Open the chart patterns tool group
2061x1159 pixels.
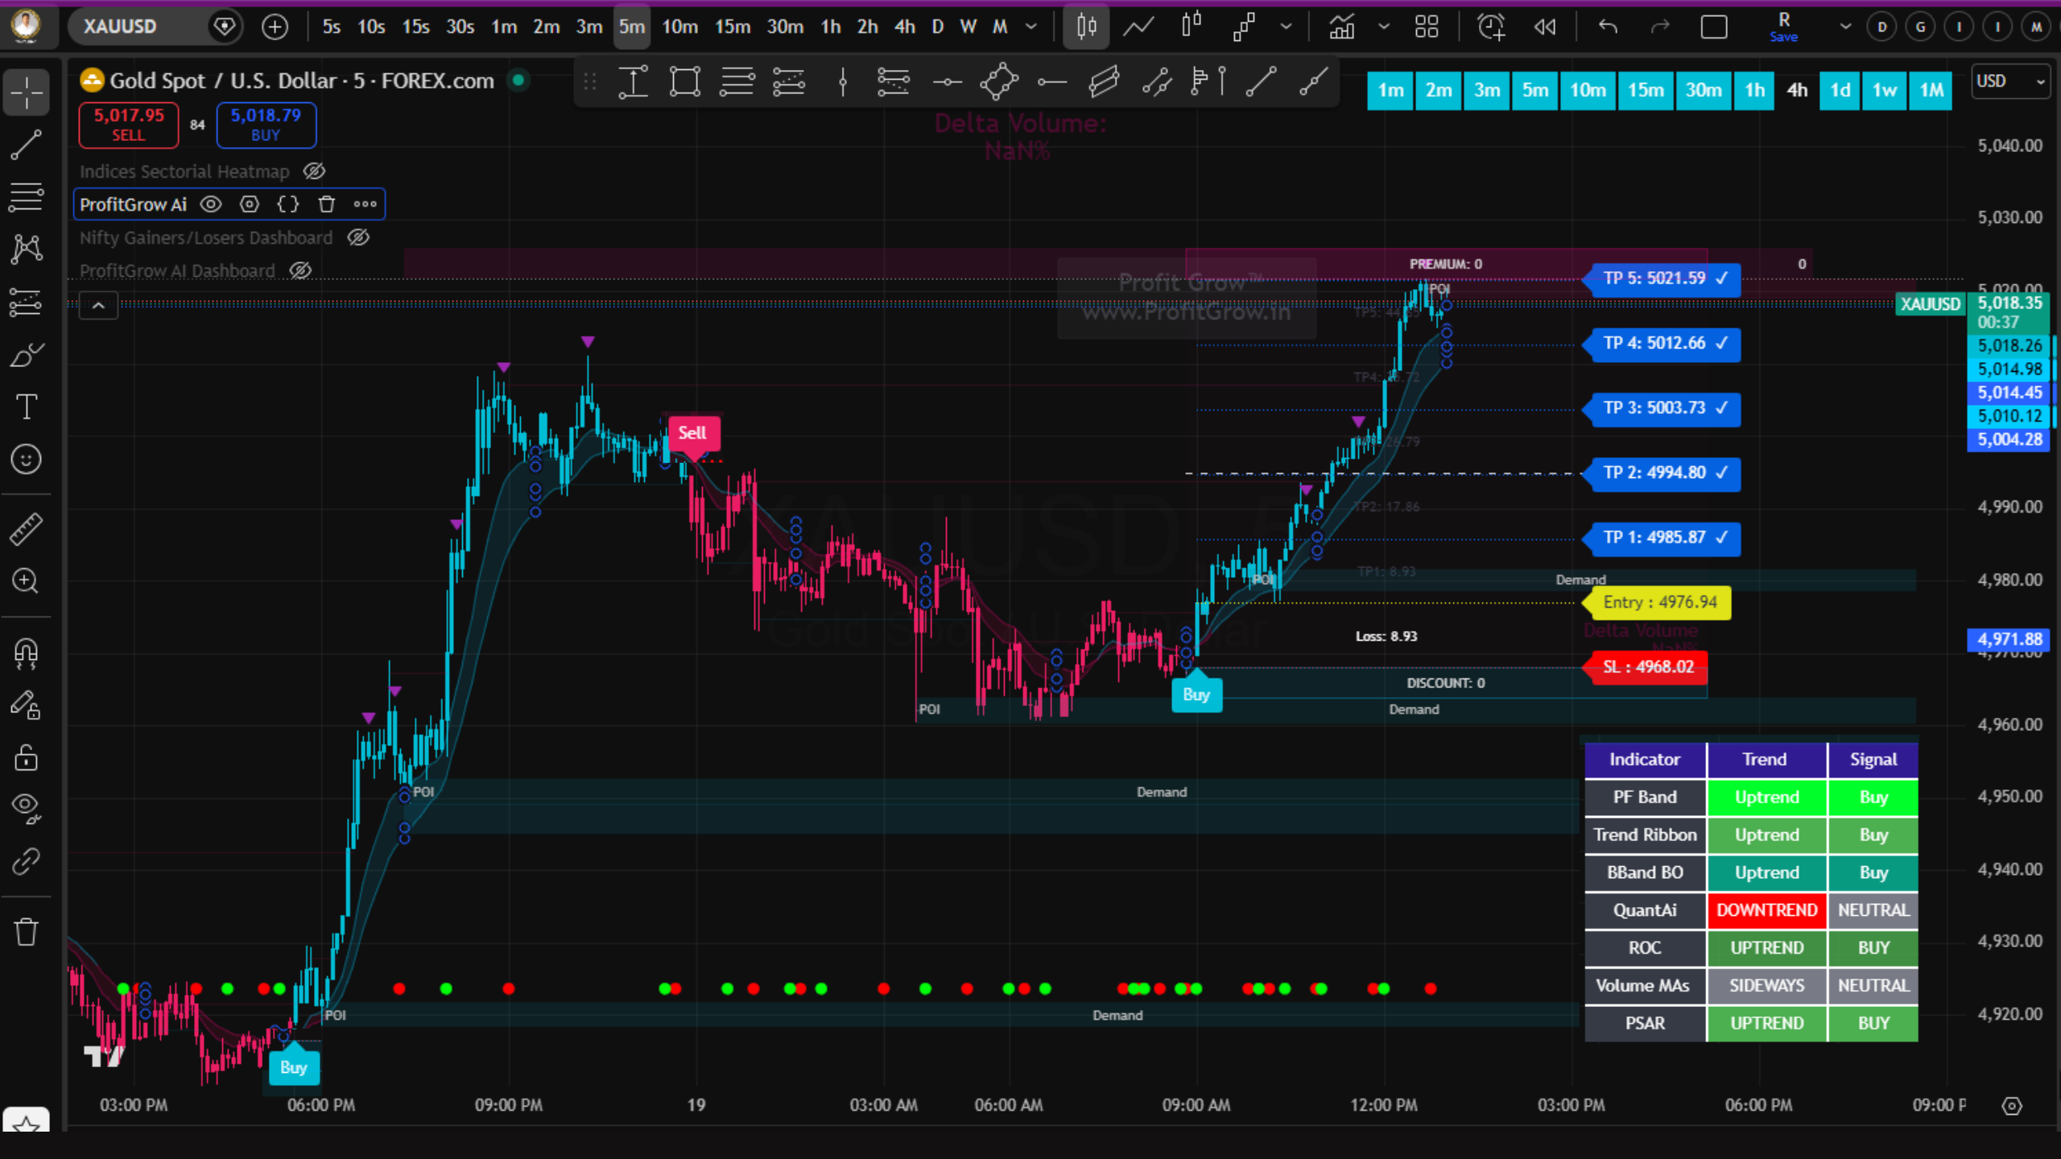click(x=27, y=249)
